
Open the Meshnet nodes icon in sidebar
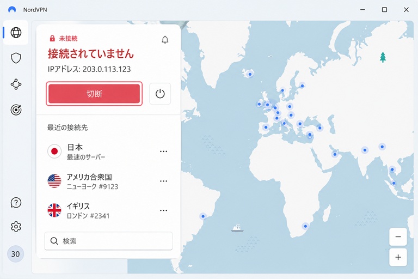16,84
